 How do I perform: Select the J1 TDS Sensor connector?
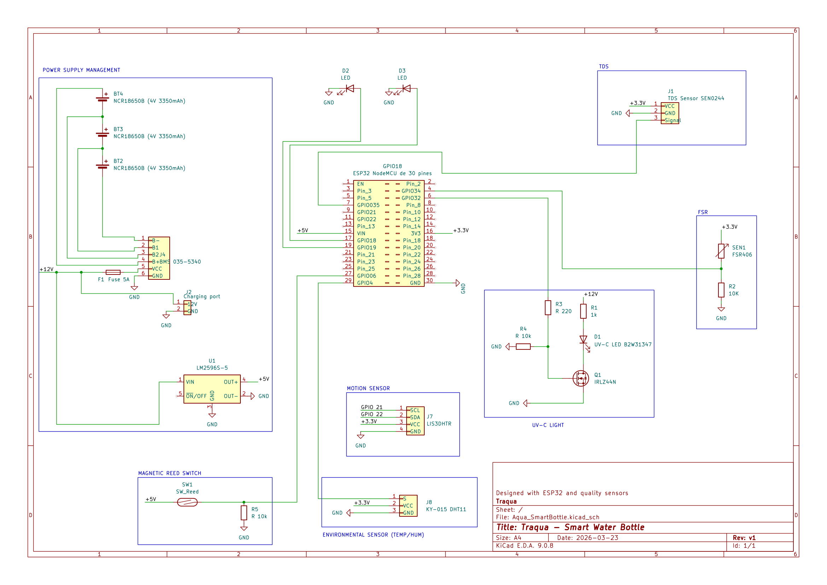(x=670, y=113)
